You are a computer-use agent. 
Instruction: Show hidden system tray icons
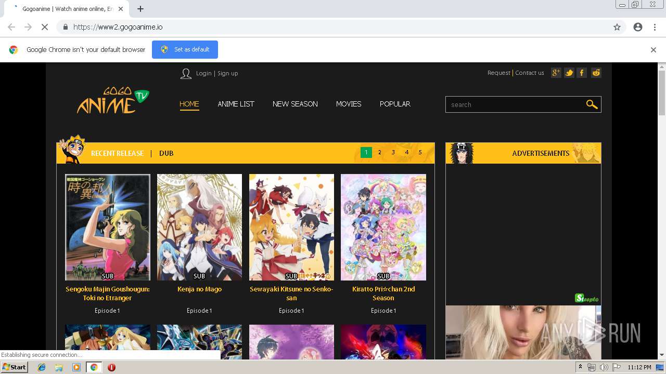pyautogui.click(x=580, y=367)
